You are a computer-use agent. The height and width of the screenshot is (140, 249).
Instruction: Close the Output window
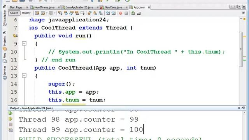point(239,108)
